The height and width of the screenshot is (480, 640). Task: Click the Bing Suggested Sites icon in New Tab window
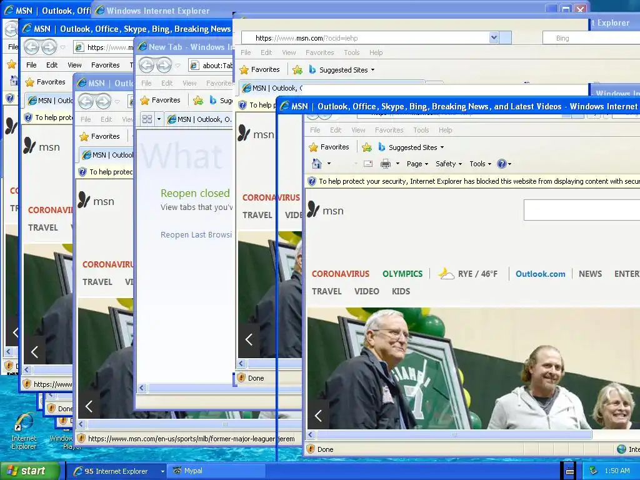point(212,100)
